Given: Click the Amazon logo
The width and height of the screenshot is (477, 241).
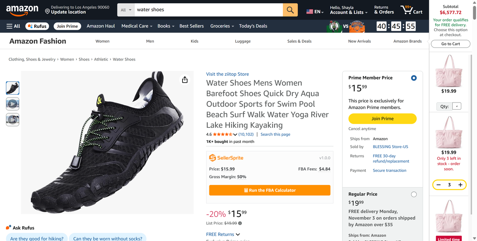Looking at the screenshot, I should point(22,10).
